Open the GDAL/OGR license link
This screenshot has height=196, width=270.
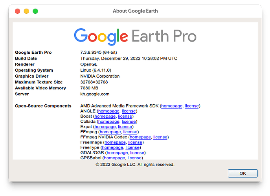tap(137, 153)
